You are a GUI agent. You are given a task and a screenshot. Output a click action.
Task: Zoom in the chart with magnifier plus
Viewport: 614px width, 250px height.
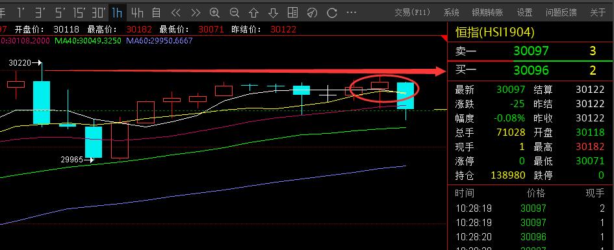click(x=214, y=13)
